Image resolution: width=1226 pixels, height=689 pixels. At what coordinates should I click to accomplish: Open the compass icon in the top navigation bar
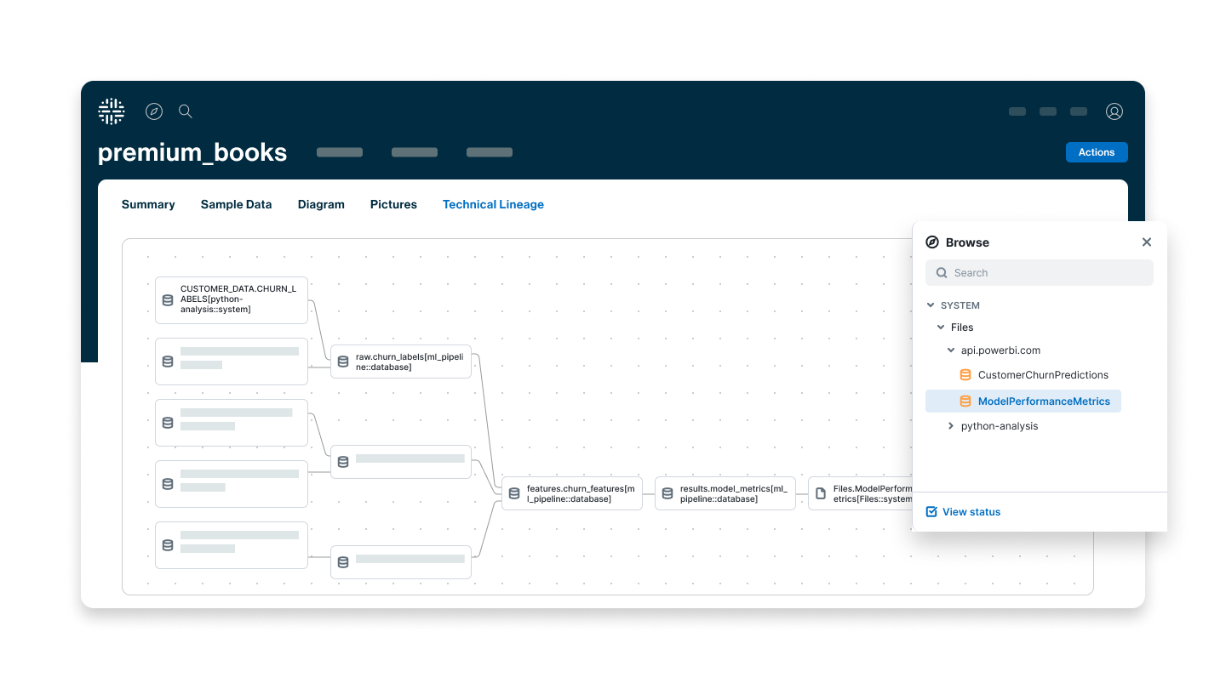point(154,111)
